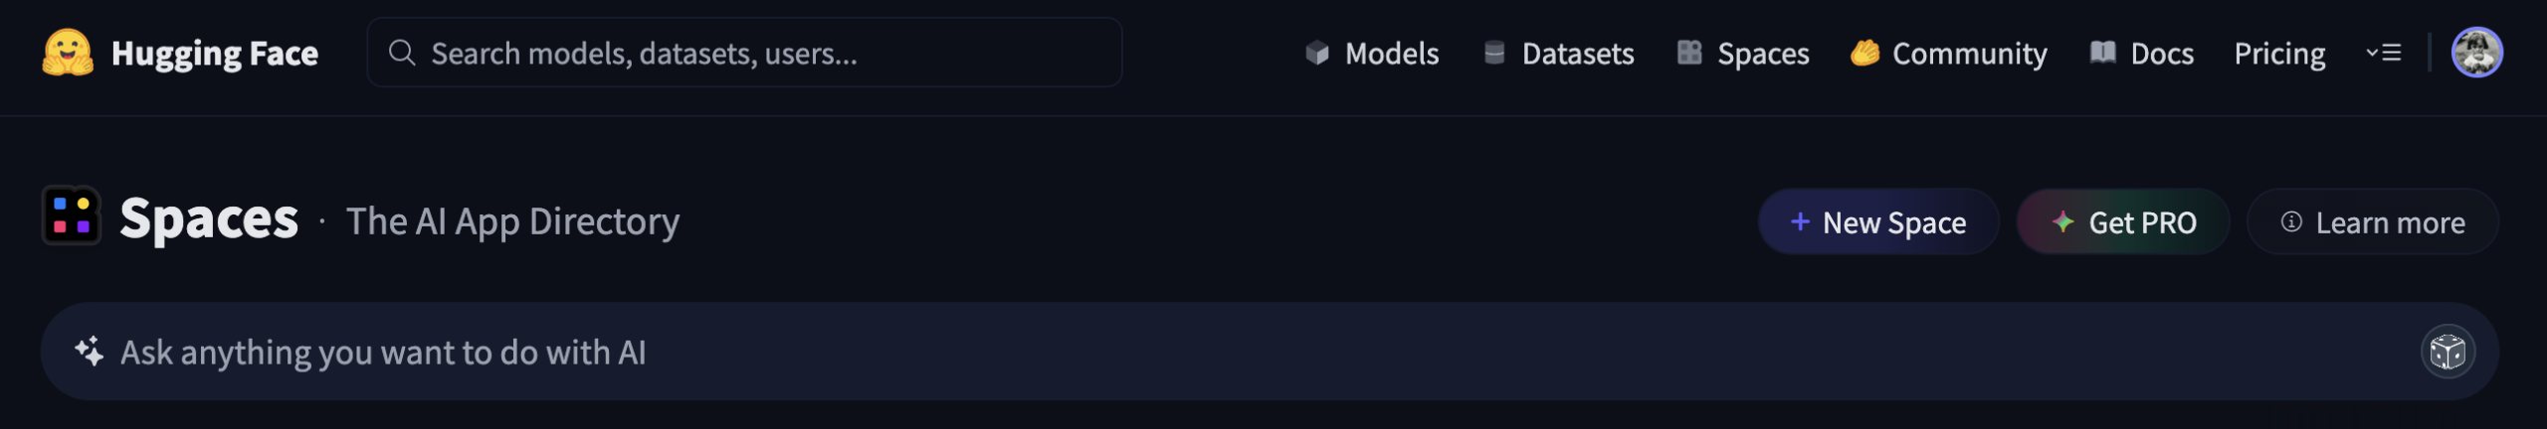Open the Models page

(1391, 54)
